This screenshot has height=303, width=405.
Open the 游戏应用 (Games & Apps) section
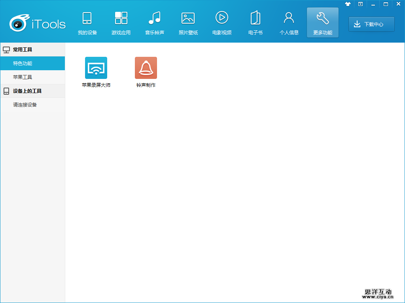[121, 23]
